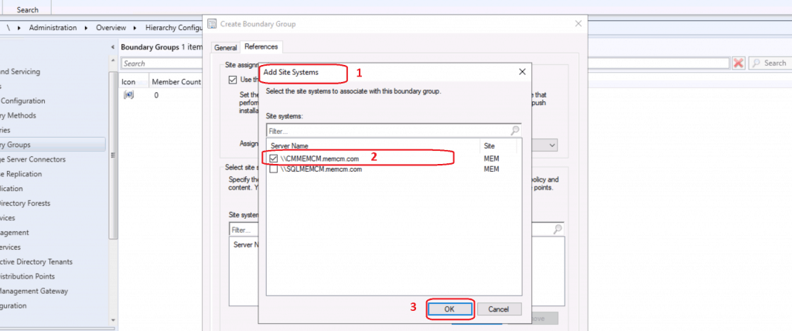Click the navigation pane scrollbar thumb

pyautogui.click(x=113, y=155)
